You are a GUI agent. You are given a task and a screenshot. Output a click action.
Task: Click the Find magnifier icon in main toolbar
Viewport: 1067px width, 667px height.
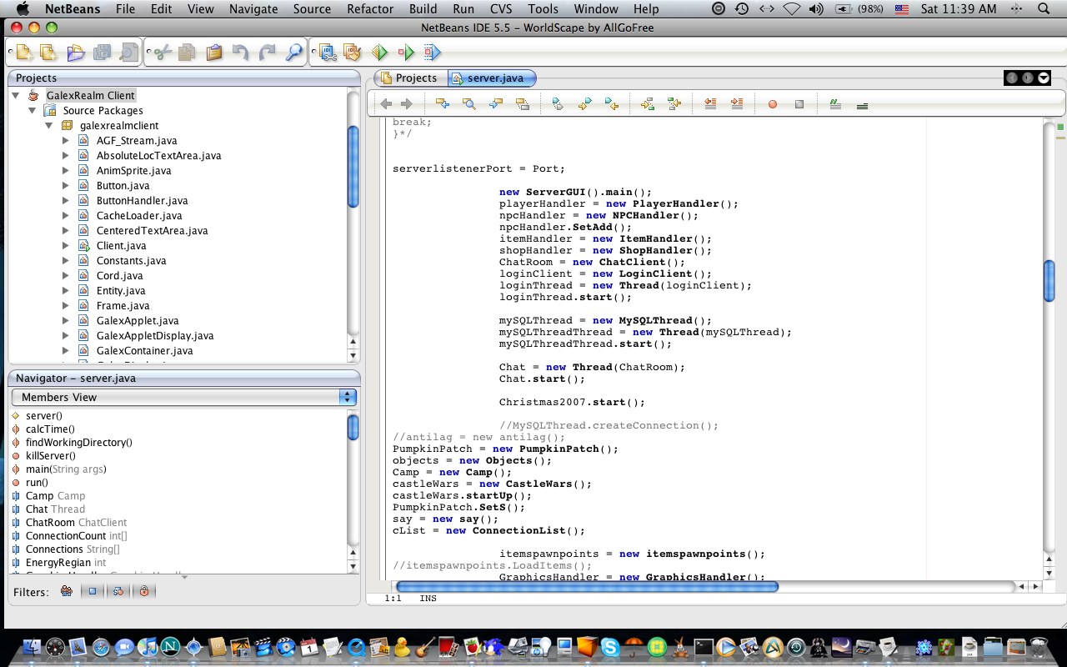(293, 53)
